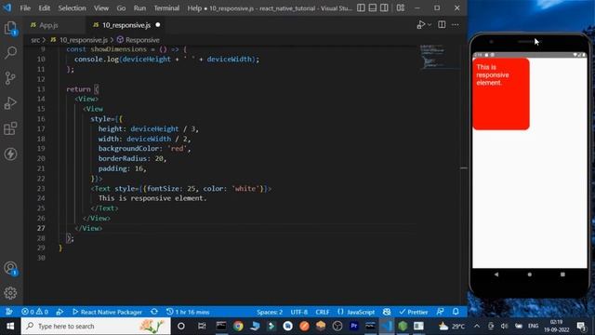The width and height of the screenshot is (595, 335).
Task: Toggle the bottom panel layout icon
Action: pos(373,7)
